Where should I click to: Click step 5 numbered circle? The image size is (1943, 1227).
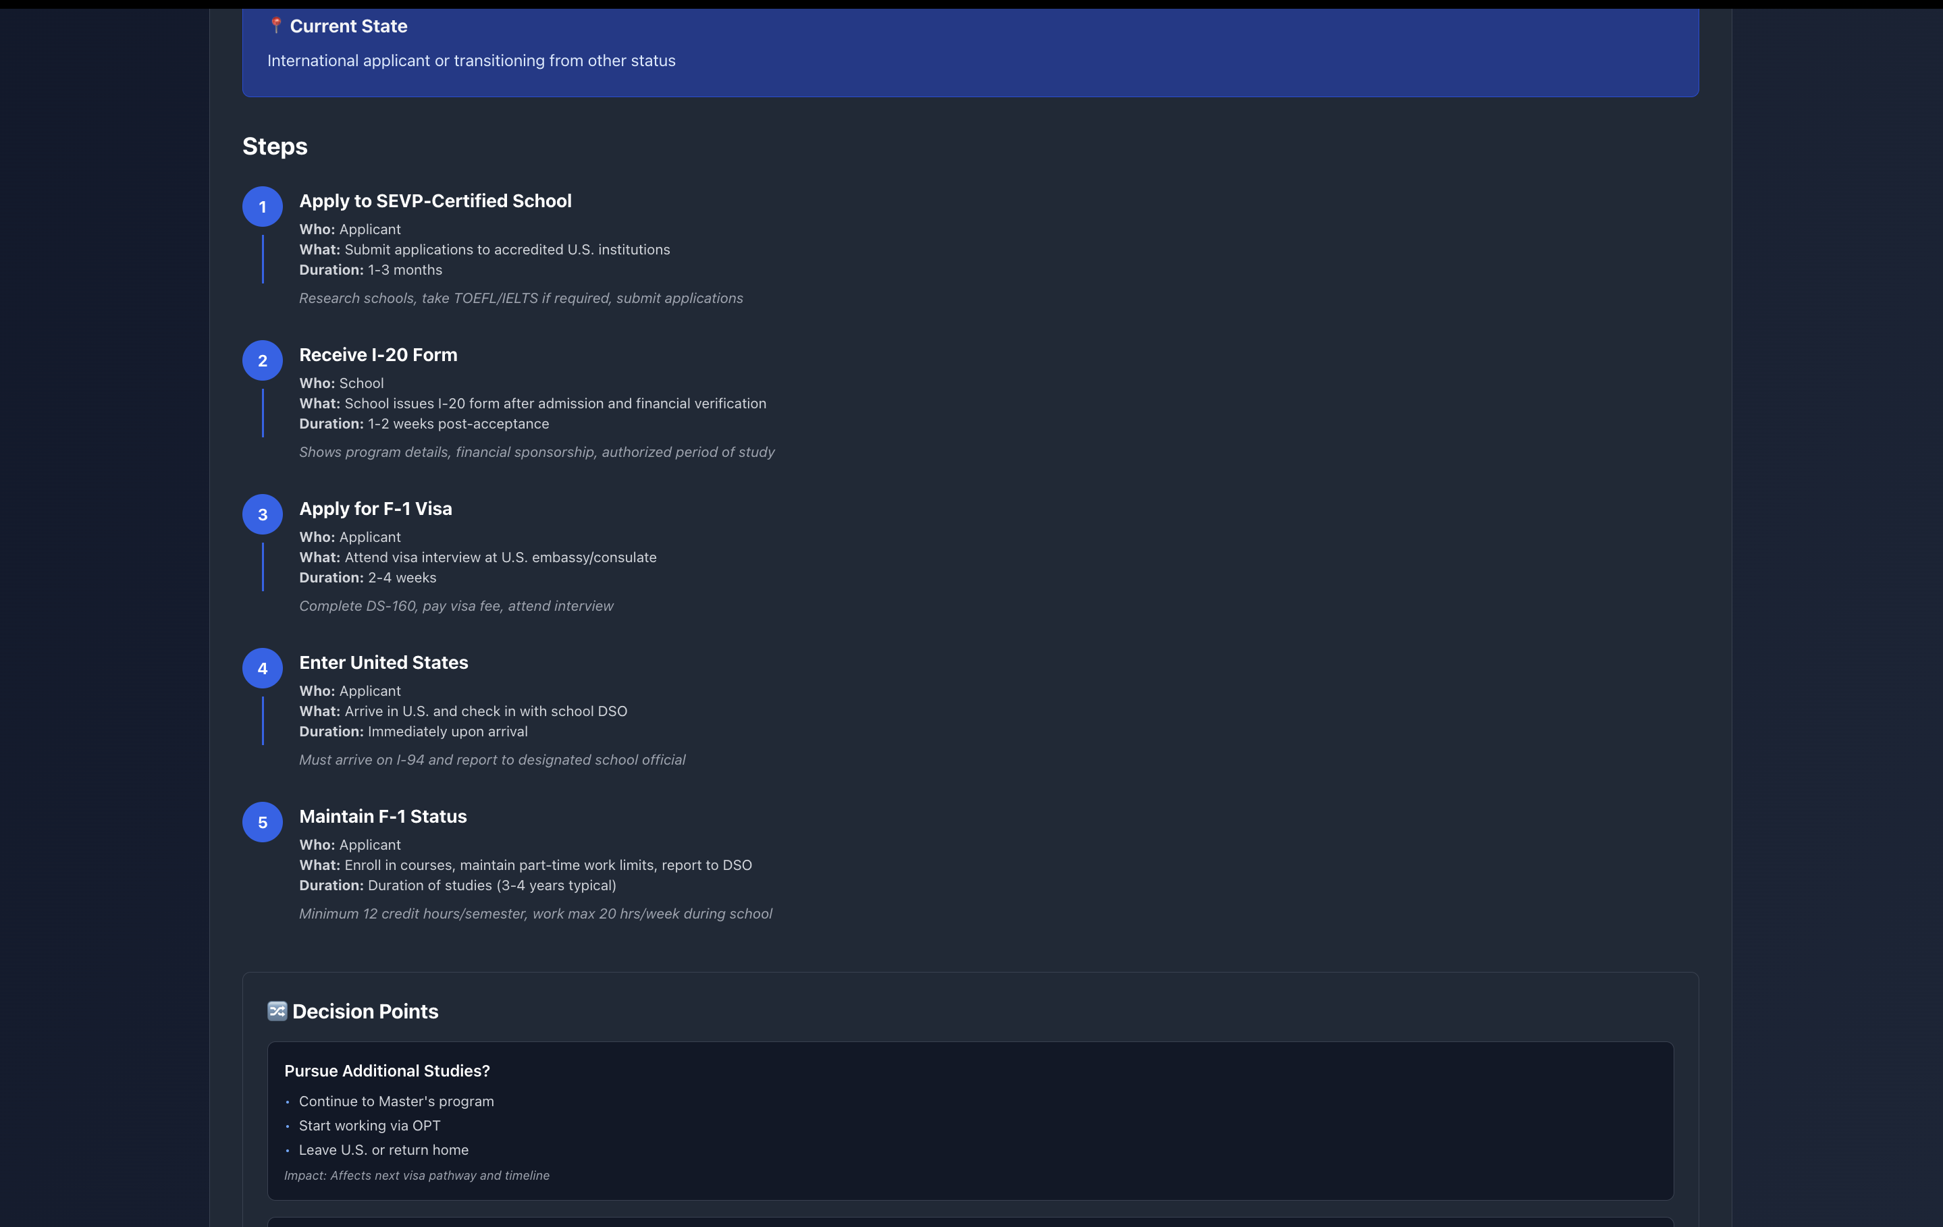(262, 822)
